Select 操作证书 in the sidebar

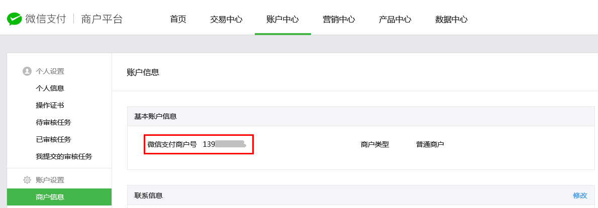[50, 105]
